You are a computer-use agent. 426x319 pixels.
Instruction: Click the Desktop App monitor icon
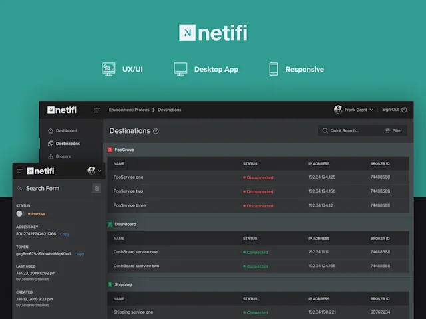(180, 69)
